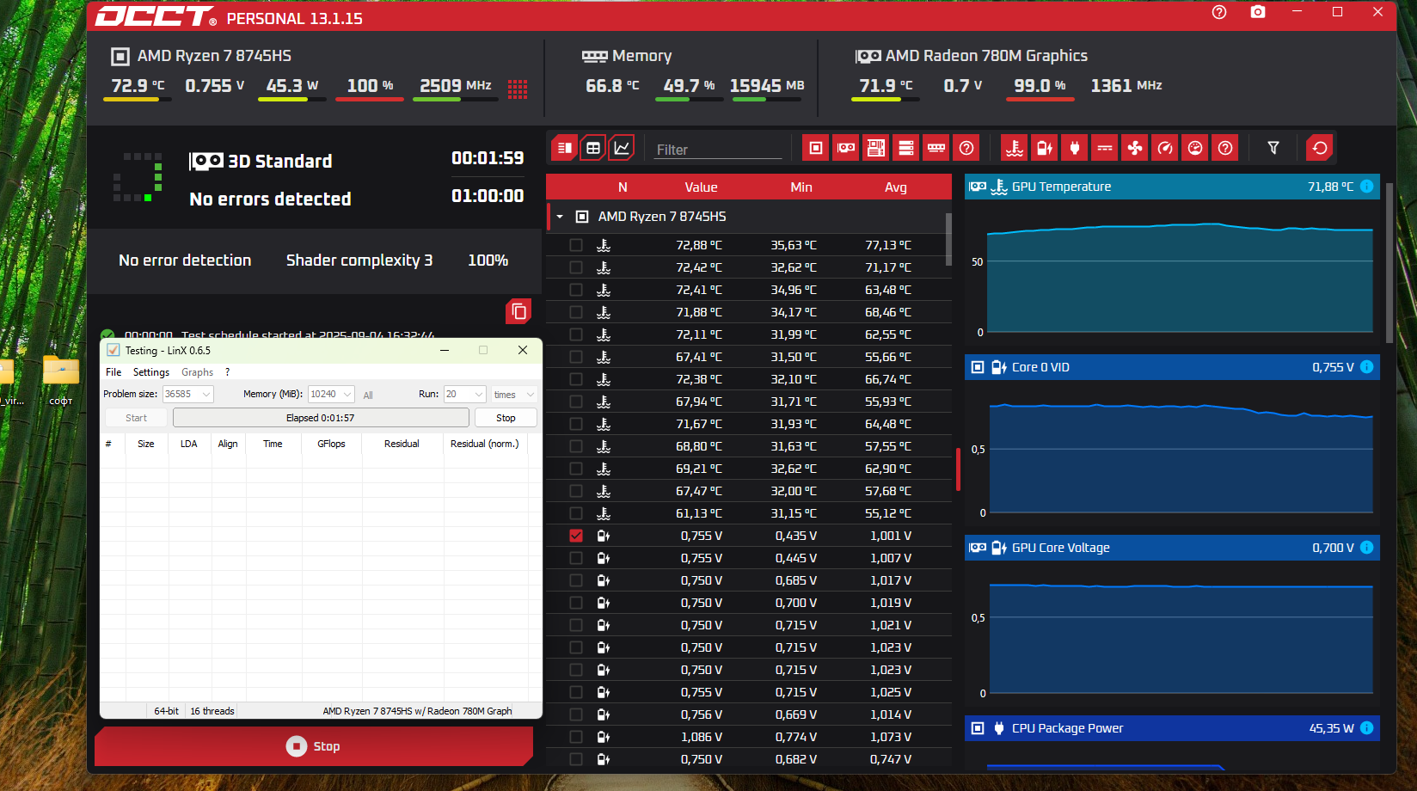Open the File menu in LinX
This screenshot has height=791, width=1417.
(x=113, y=372)
